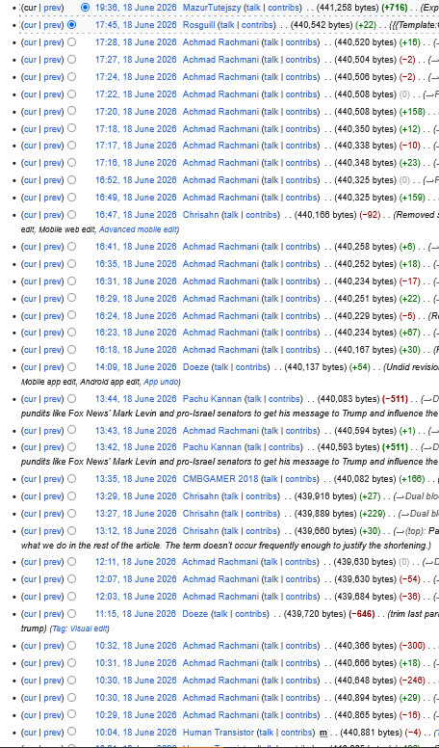
Task: Open Achmad Rachmani page in 10:29 row
Action: [x=220, y=714]
